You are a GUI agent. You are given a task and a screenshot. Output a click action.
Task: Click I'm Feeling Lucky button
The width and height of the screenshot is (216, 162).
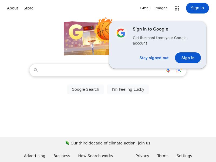(x=128, y=89)
